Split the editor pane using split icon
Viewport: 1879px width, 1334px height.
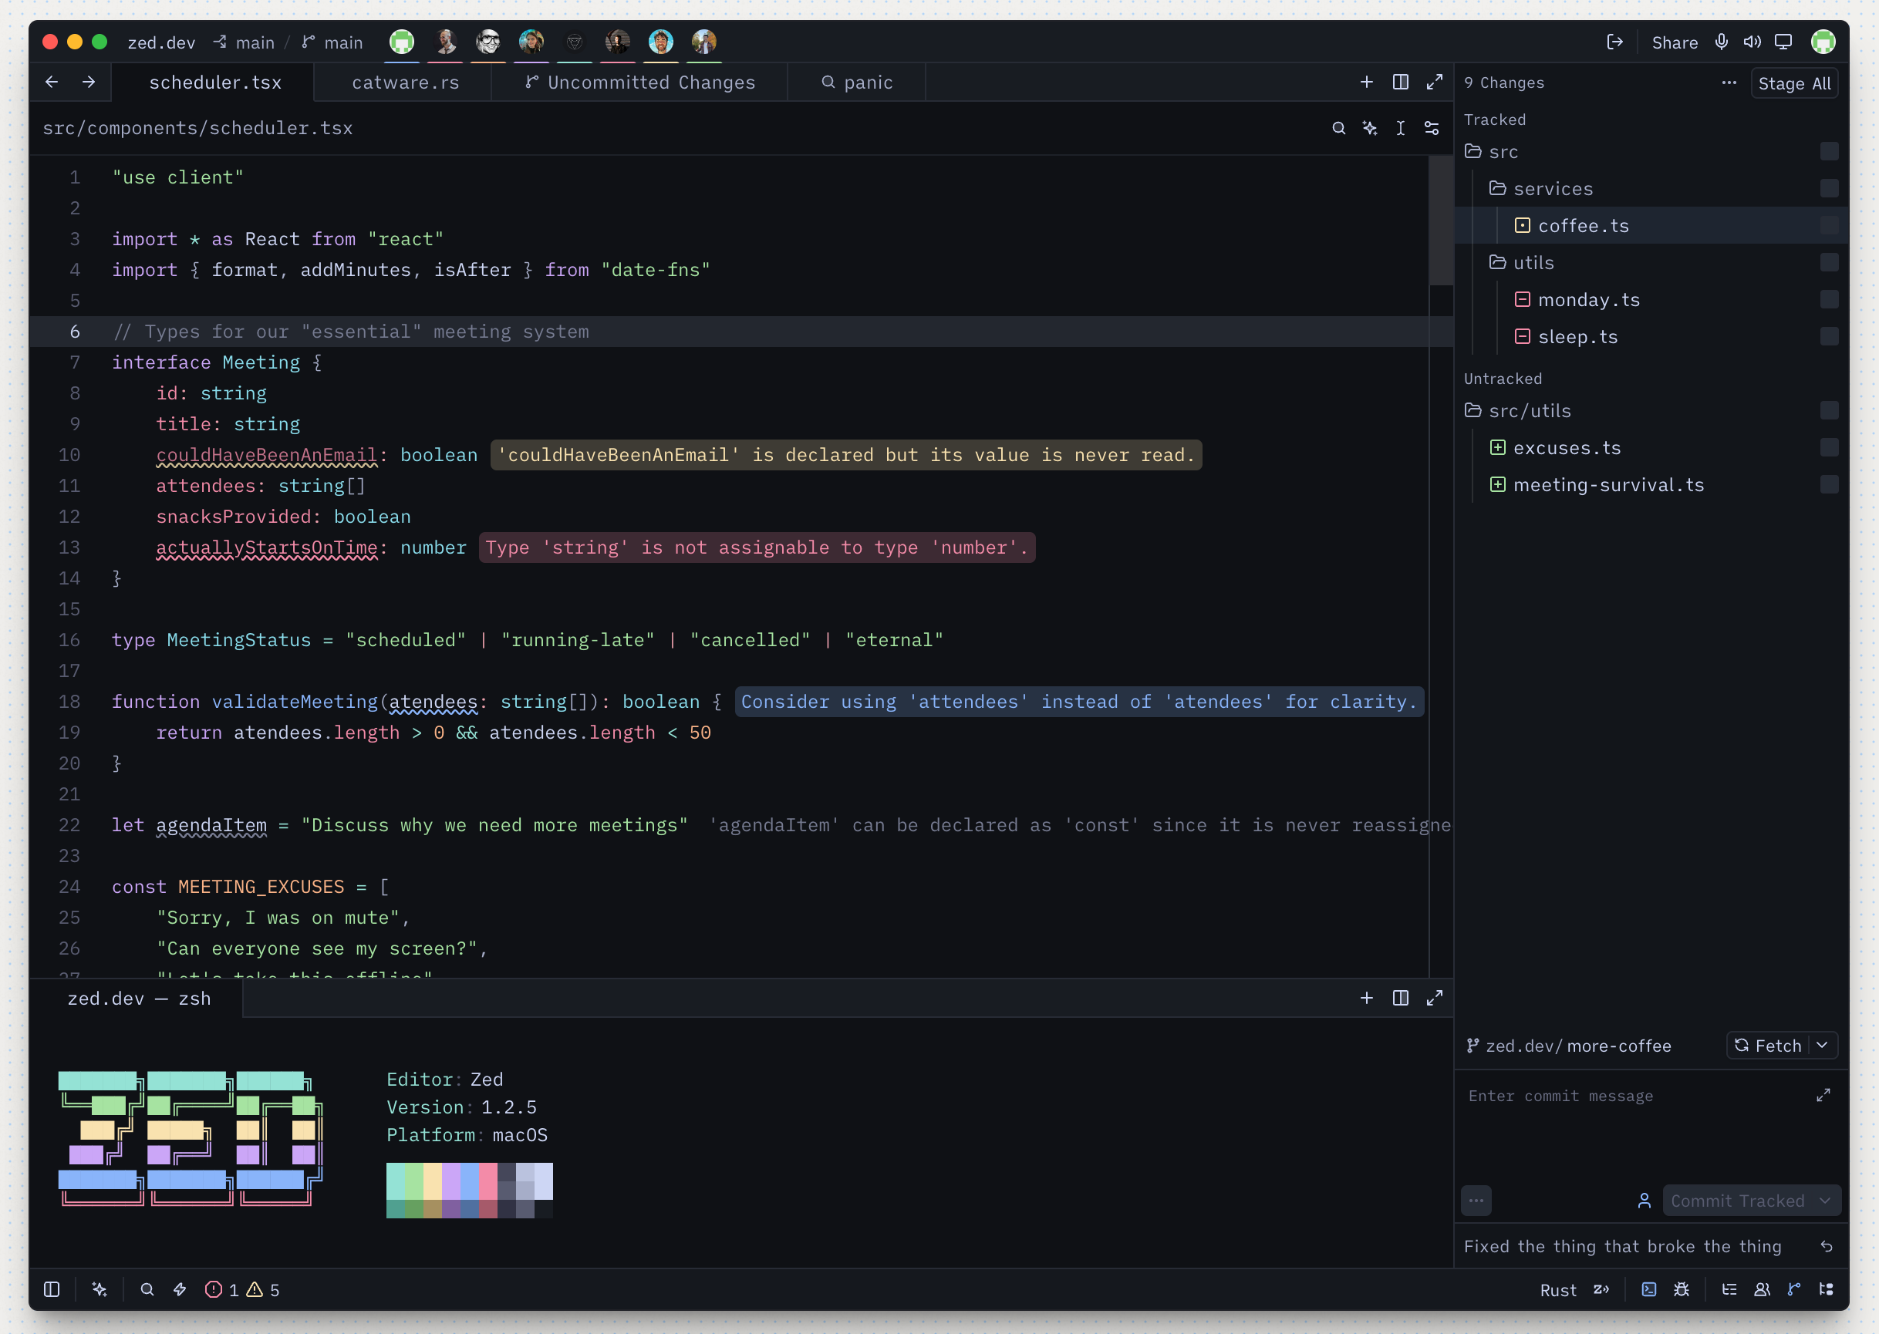tap(1400, 83)
